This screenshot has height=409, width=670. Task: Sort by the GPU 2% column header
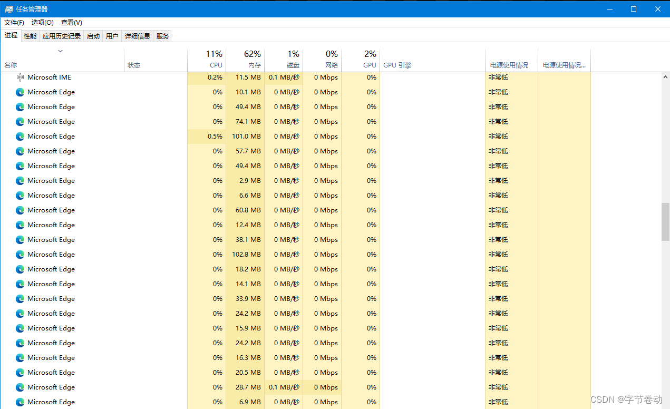coord(361,60)
